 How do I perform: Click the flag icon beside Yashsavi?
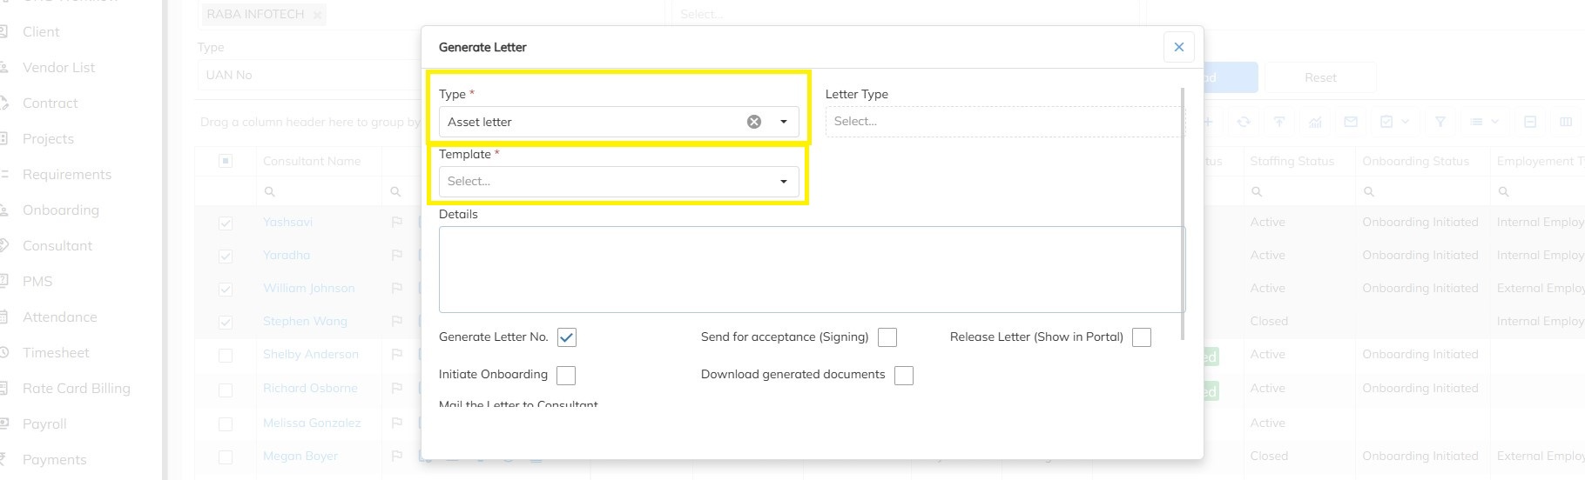click(397, 223)
